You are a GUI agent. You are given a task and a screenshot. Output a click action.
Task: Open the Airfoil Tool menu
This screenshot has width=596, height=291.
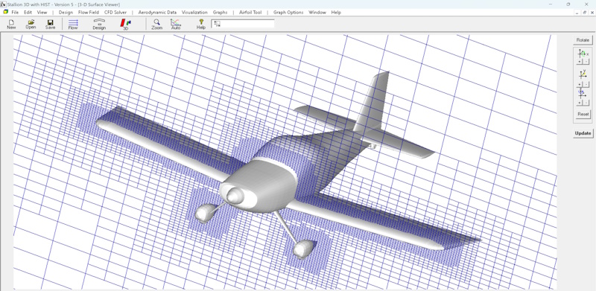[250, 12]
